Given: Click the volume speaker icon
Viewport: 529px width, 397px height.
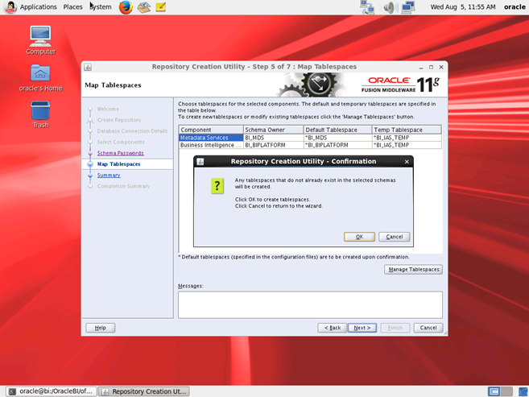Looking at the screenshot, I should point(389,7).
